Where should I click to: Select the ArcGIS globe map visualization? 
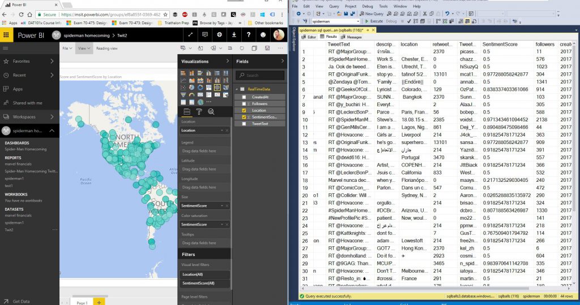pos(200,102)
